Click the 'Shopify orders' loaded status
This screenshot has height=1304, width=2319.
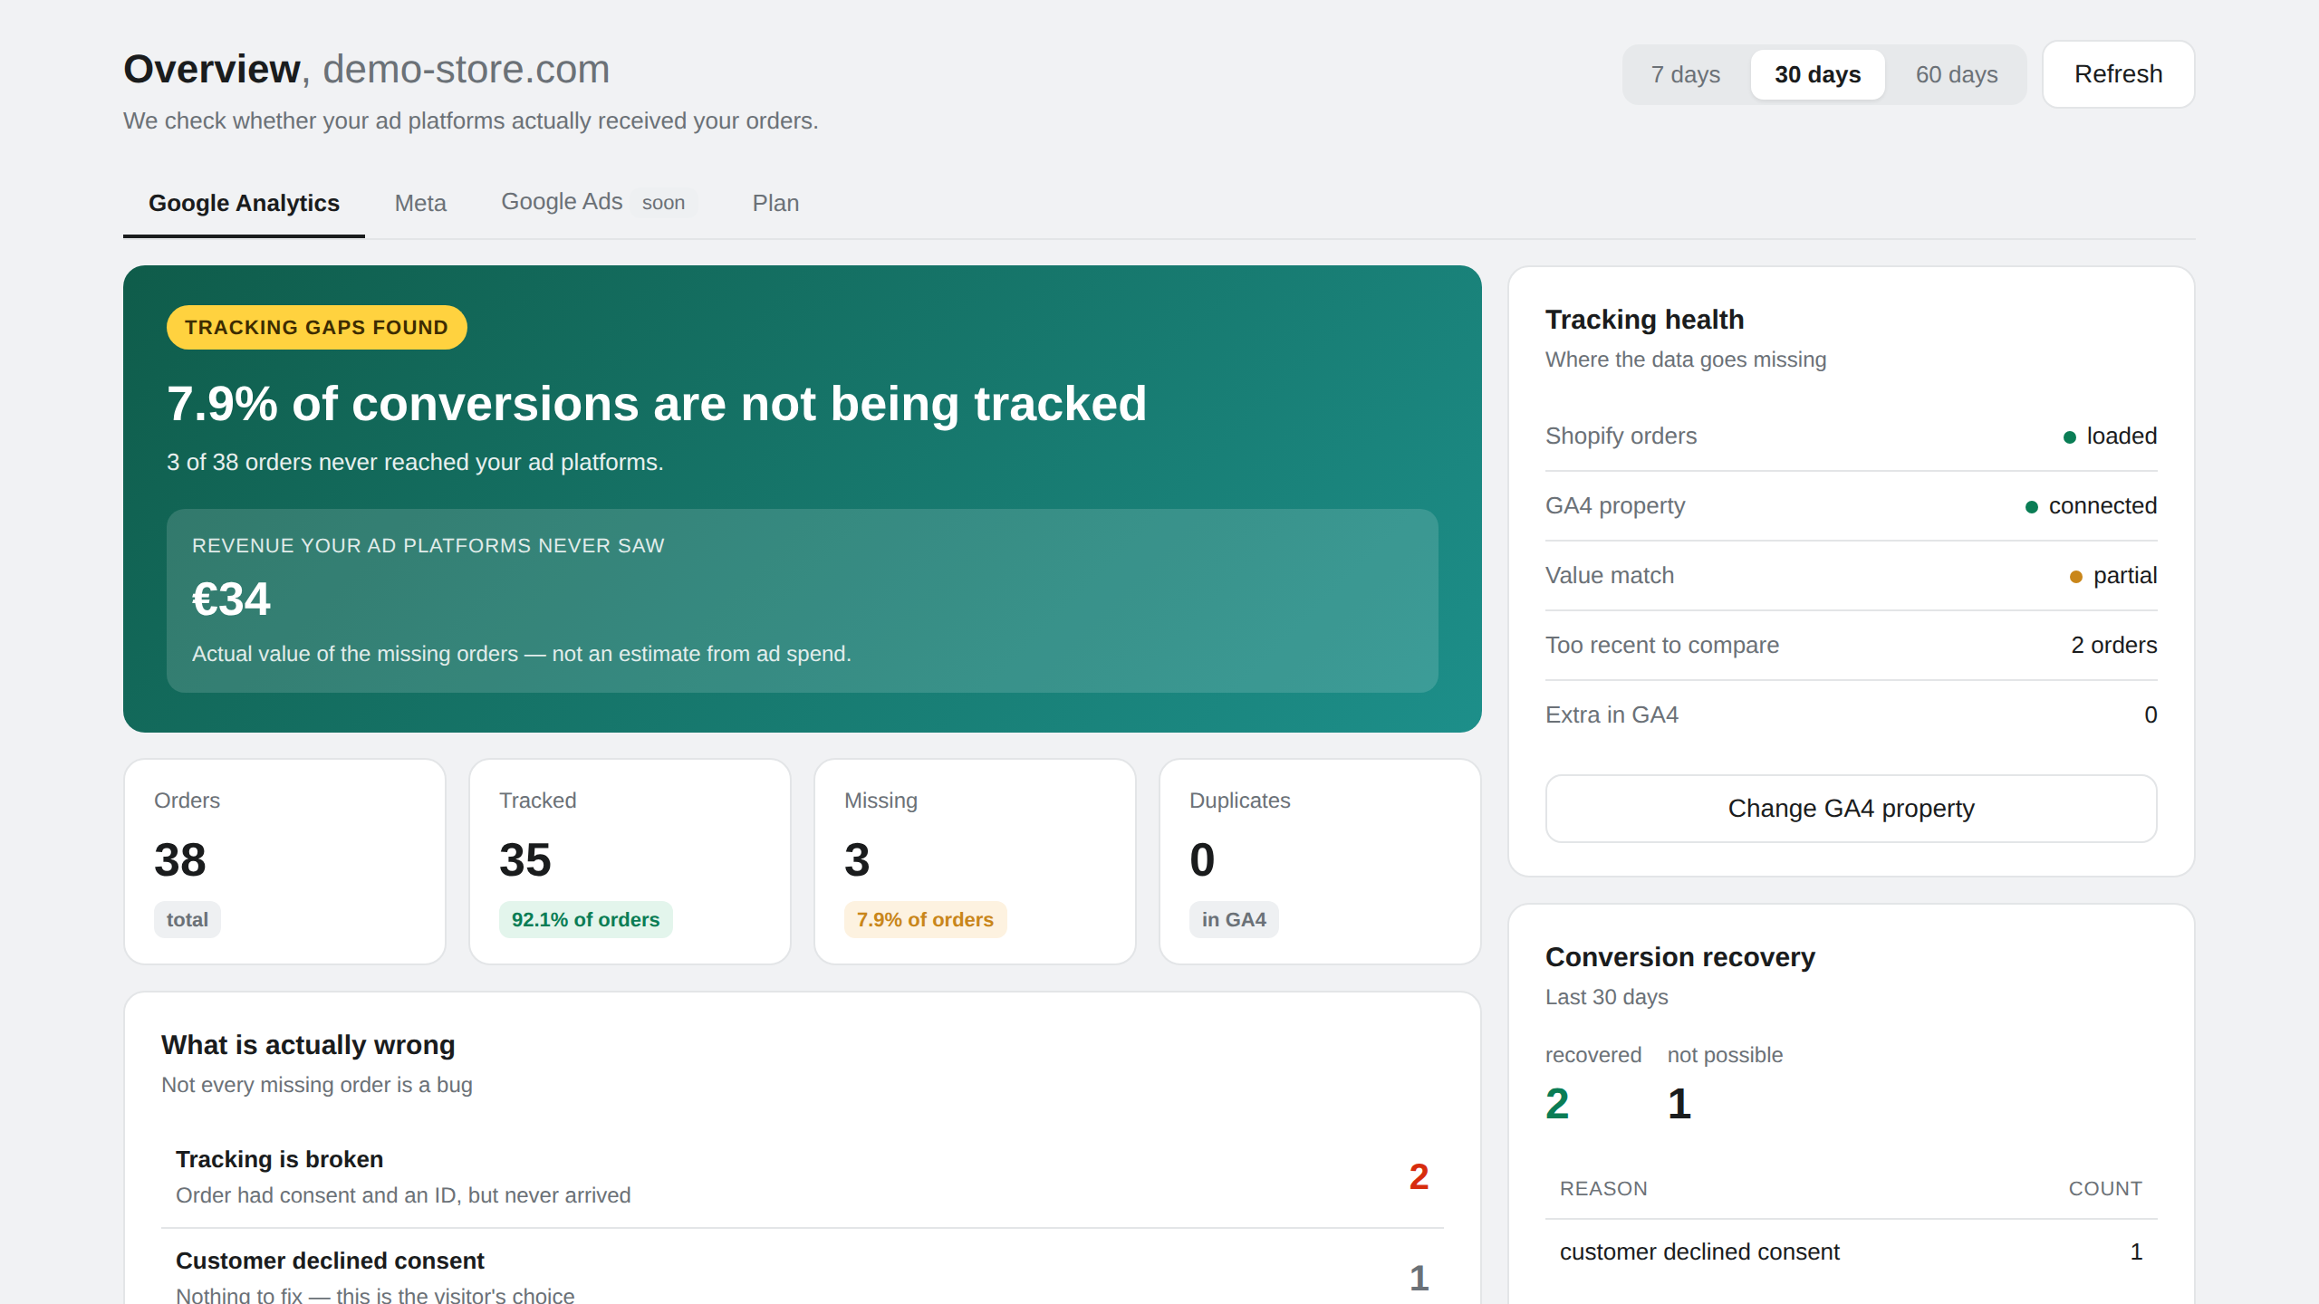2110,436
